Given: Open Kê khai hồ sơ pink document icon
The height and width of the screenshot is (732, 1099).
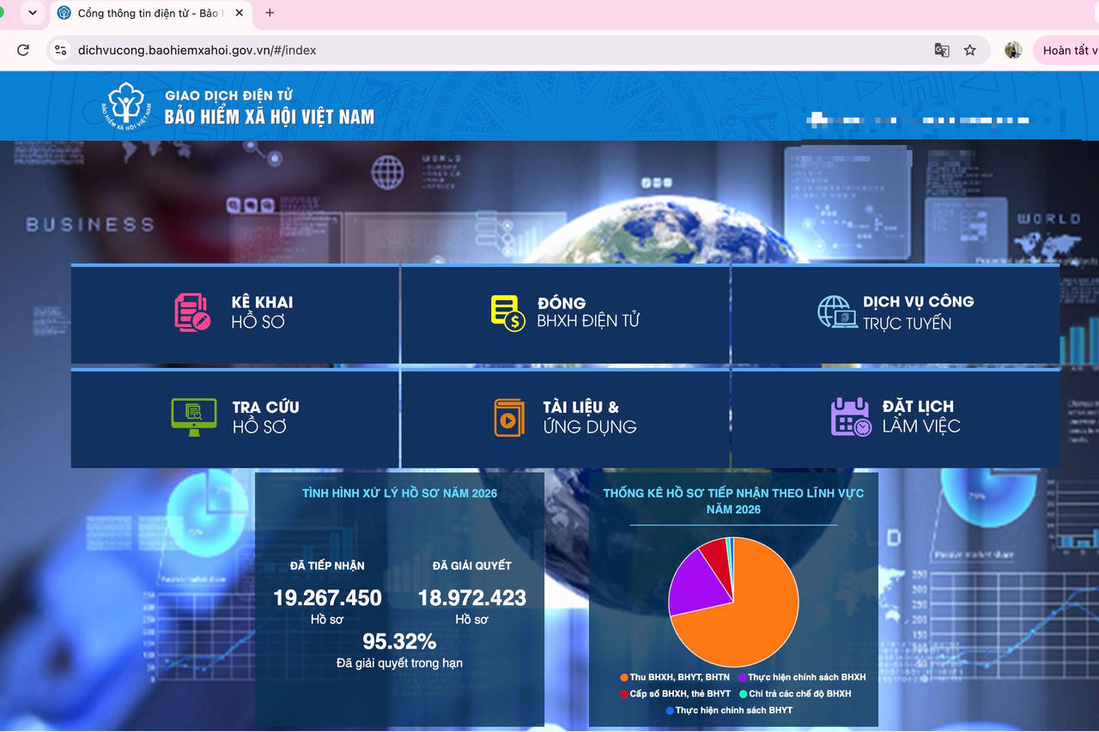Looking at the screenshot, I should click(192, 312).
